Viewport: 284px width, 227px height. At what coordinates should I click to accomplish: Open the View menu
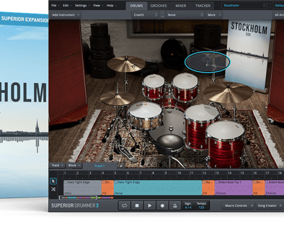click(x=98, y=6)
